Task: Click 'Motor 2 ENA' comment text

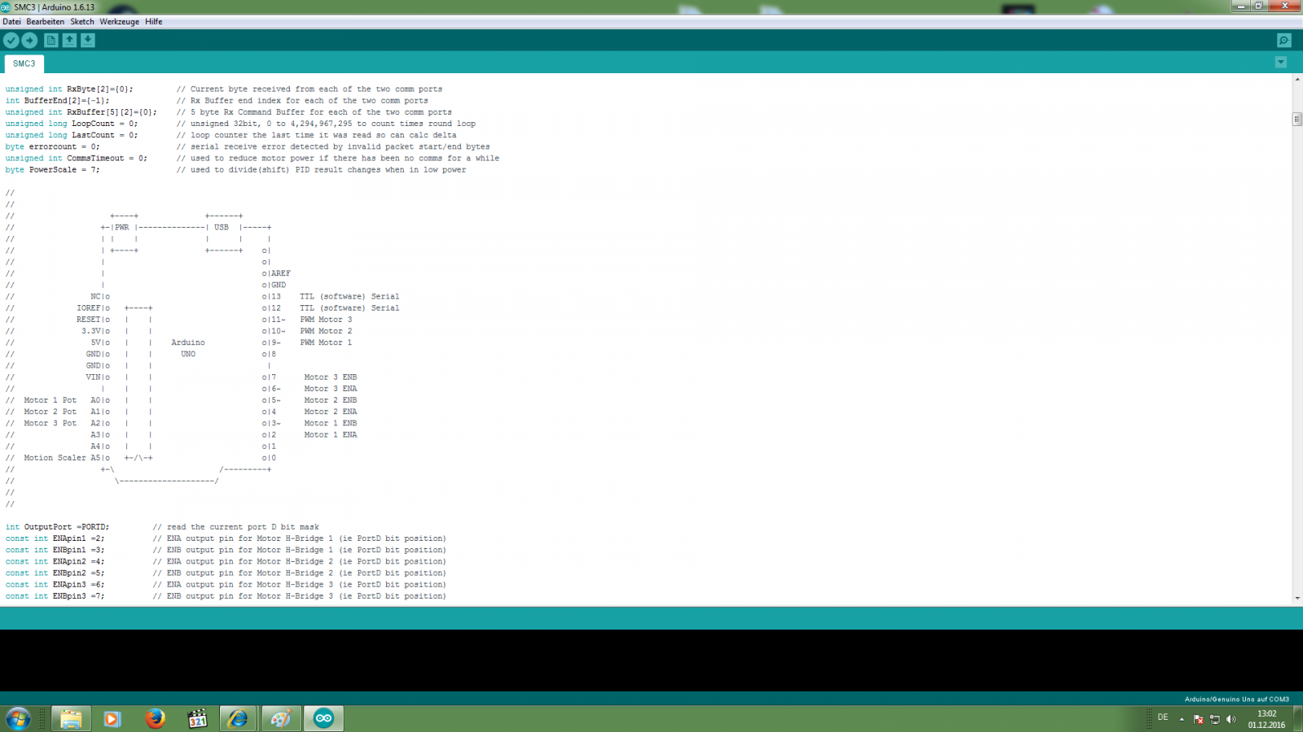Action: [331, 412]
